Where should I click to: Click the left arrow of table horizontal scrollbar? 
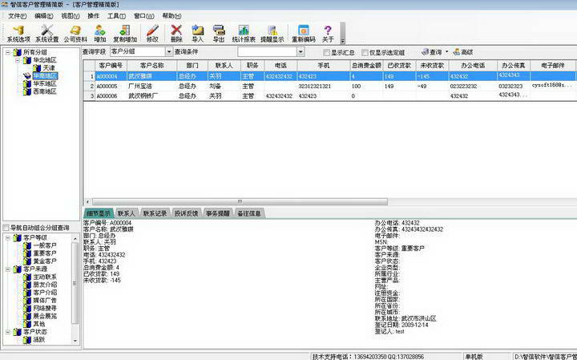(x=87, y=202)
